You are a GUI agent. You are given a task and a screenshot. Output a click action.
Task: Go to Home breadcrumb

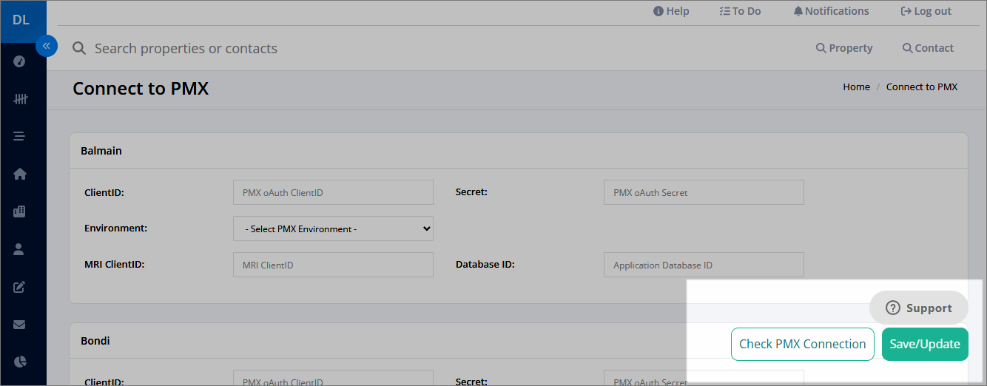click(856, 87)
